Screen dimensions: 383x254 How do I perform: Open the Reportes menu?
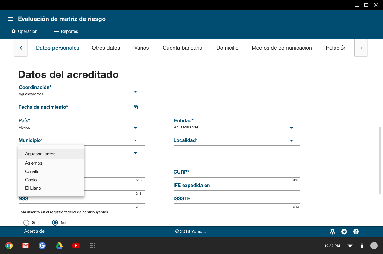66,31
